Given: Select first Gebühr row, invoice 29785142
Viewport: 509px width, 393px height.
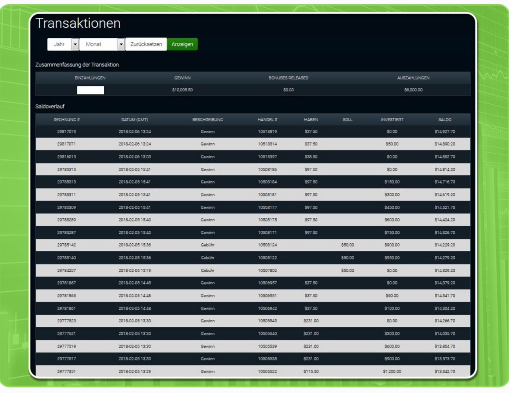Looking at the screenshot, I should tap(67, 245).
